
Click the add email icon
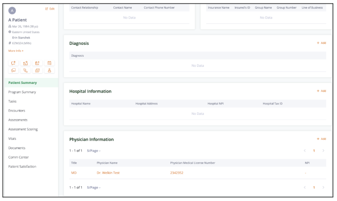click(x=25, y=63)
